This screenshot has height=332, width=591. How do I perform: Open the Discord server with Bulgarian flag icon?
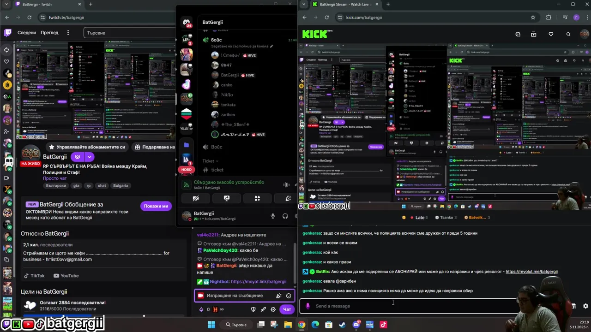point(187,113)
